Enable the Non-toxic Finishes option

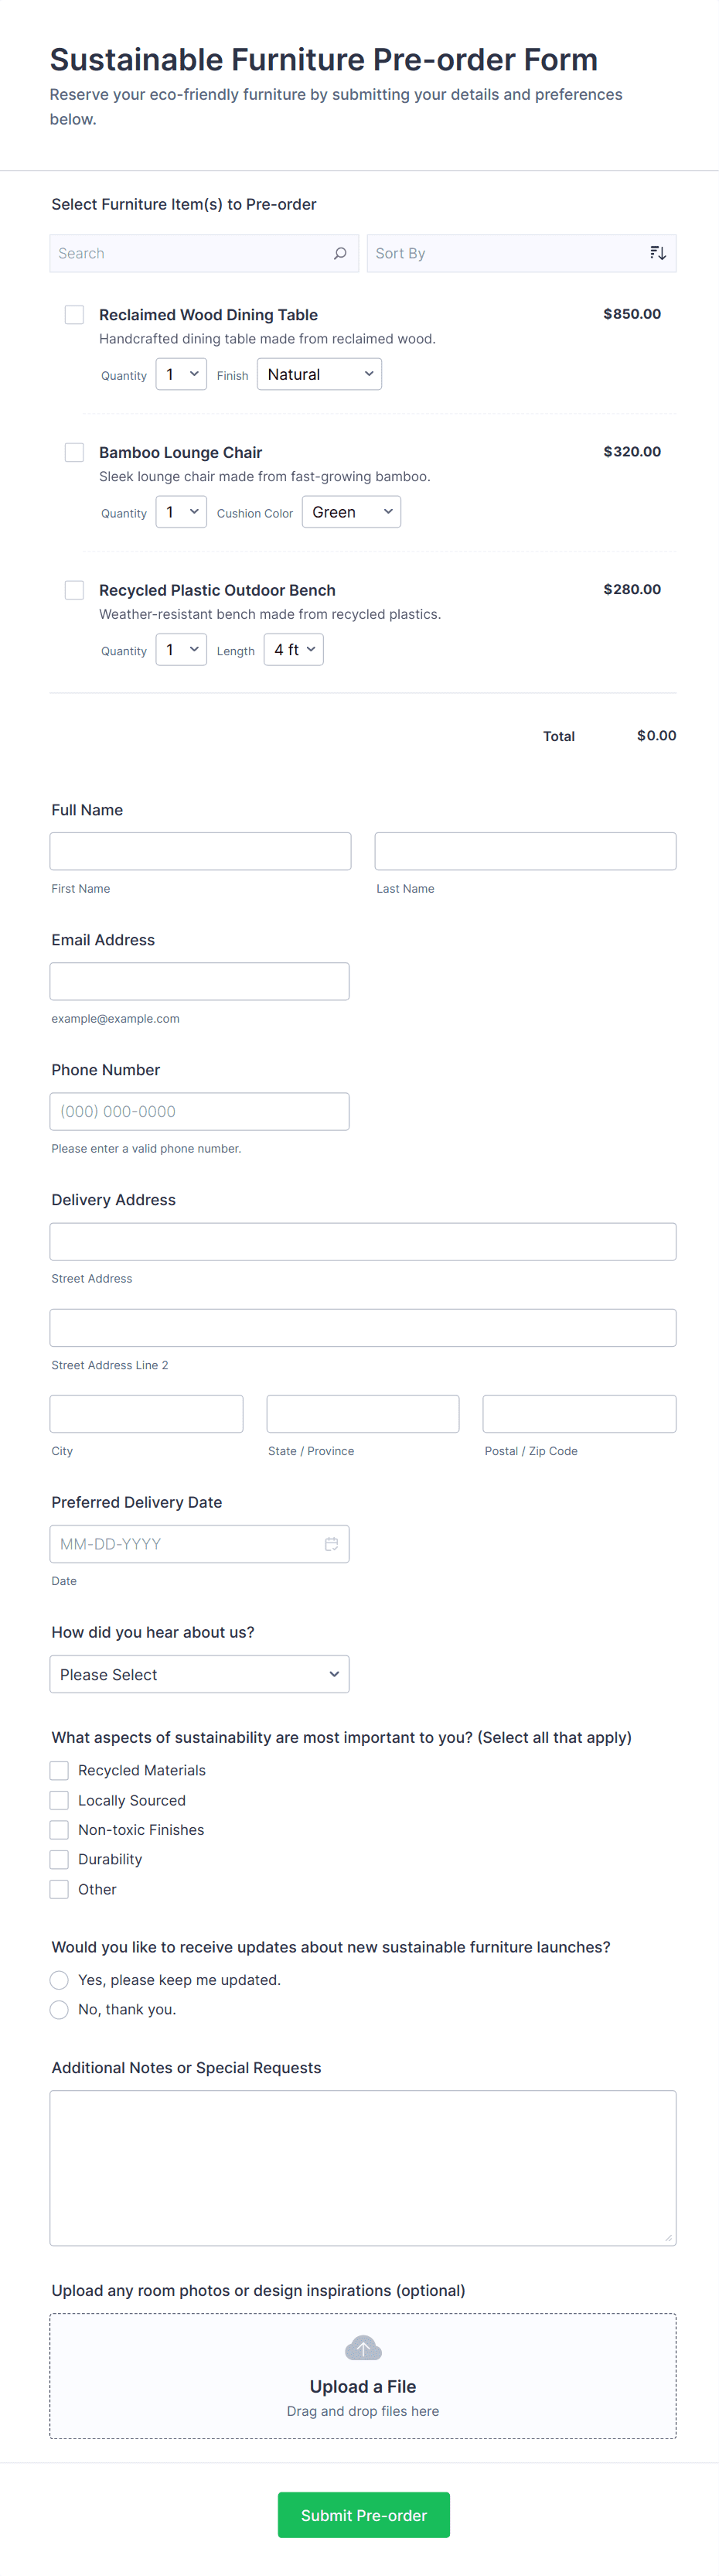point(60,1830)
